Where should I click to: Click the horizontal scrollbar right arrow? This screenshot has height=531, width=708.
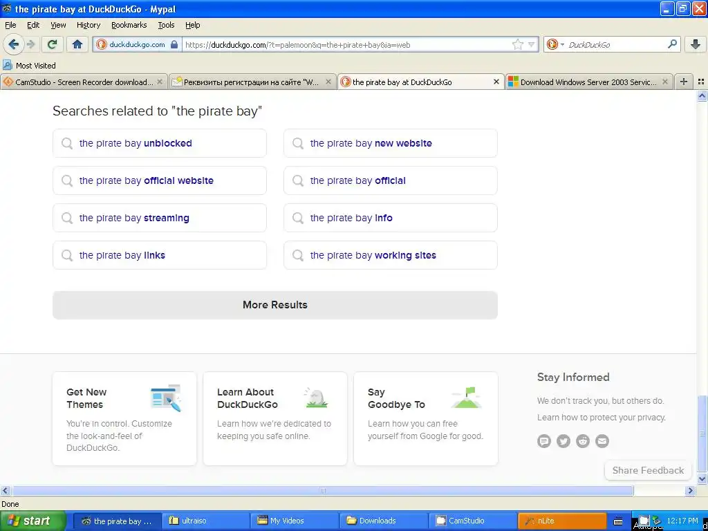pos(691,491)
